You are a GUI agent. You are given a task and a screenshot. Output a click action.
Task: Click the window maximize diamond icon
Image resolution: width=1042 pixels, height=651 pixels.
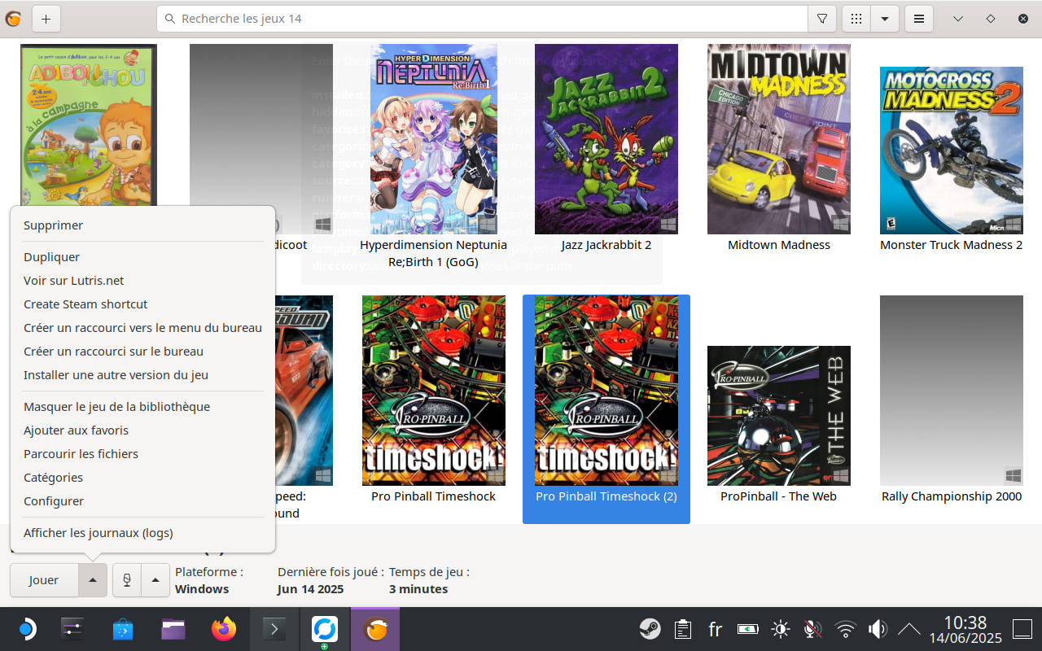pyautogui.click(x=991, y=19)
